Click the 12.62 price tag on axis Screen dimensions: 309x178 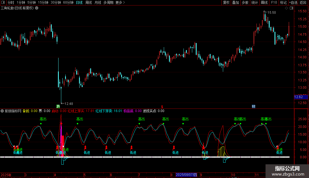(x=301, y=97)
